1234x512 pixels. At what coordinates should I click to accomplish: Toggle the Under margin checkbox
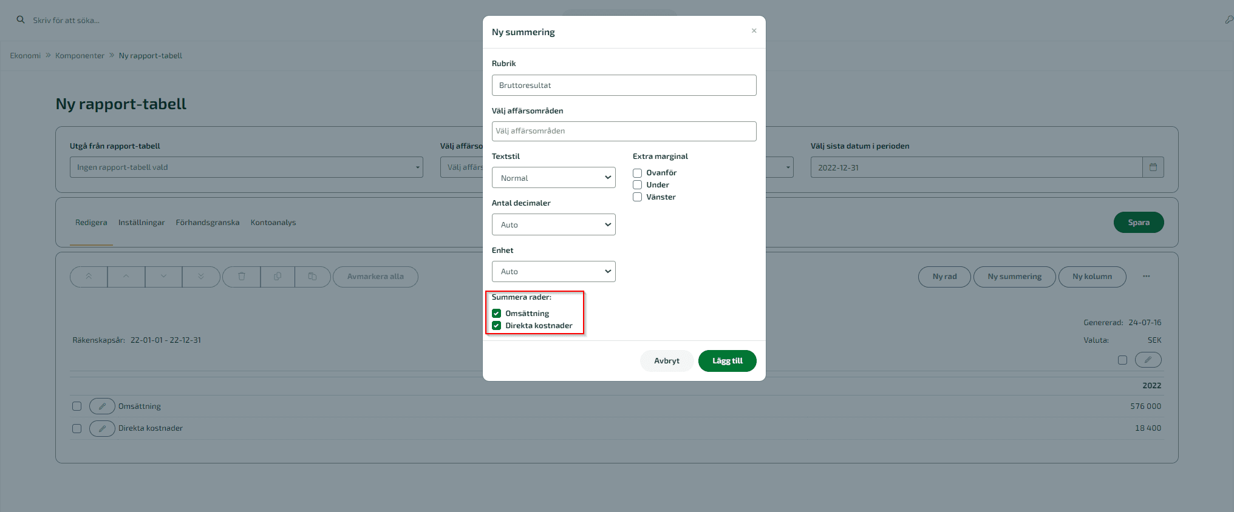pyautogui.click(x=638, y=185)
